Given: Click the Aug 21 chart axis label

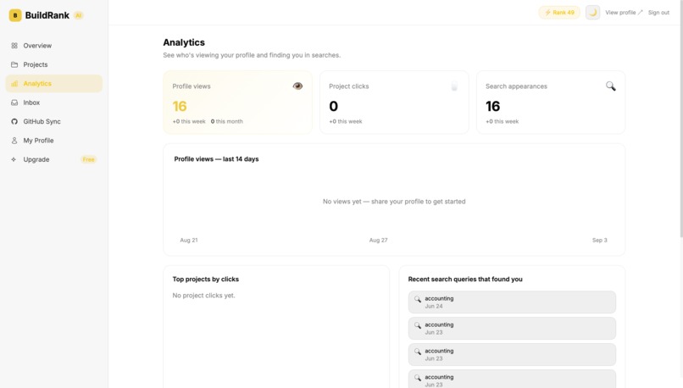Looking at the screenshot, I should coord(189,240).
